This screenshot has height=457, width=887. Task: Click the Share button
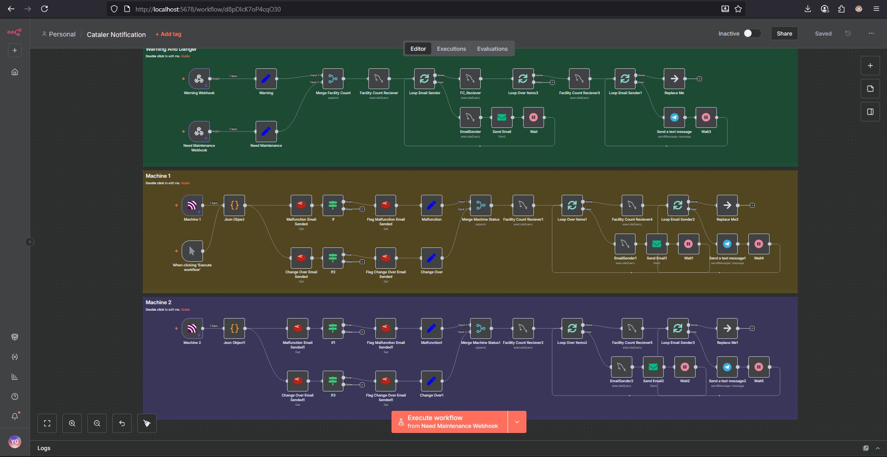pos(784,33)
